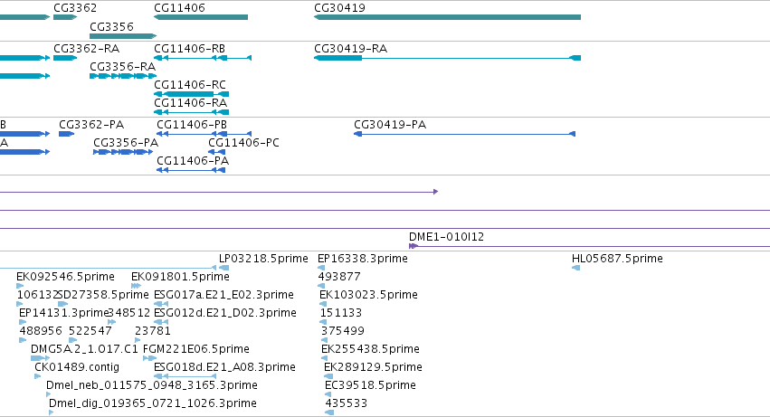This screenshot has height=417, width=770.
Task: Select the CG11406-PC protein arrow
Action: coord(217,152)
